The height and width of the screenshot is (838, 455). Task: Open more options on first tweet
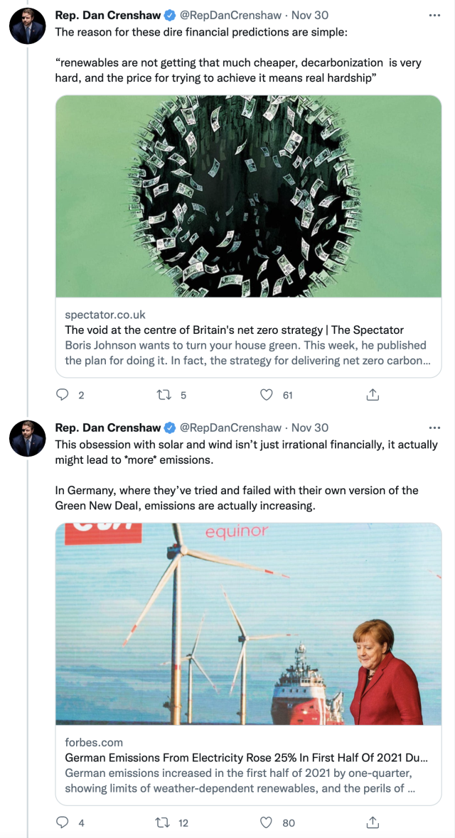coord(434,13)
